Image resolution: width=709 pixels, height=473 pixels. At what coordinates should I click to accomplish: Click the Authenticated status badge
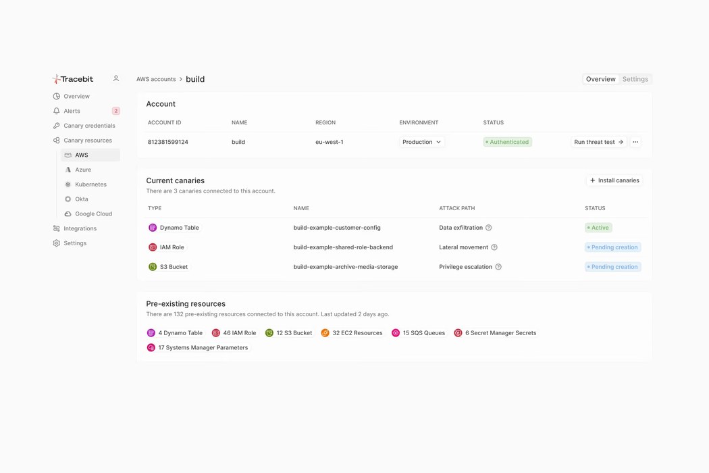507,142
